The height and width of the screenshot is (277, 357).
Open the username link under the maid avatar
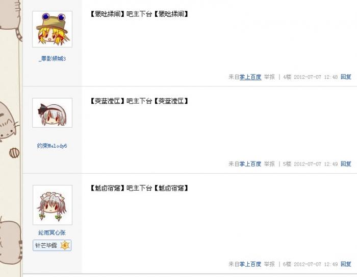(x=52, y=233)
